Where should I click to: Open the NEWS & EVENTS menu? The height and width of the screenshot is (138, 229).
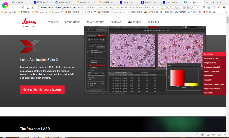[95, 22]
